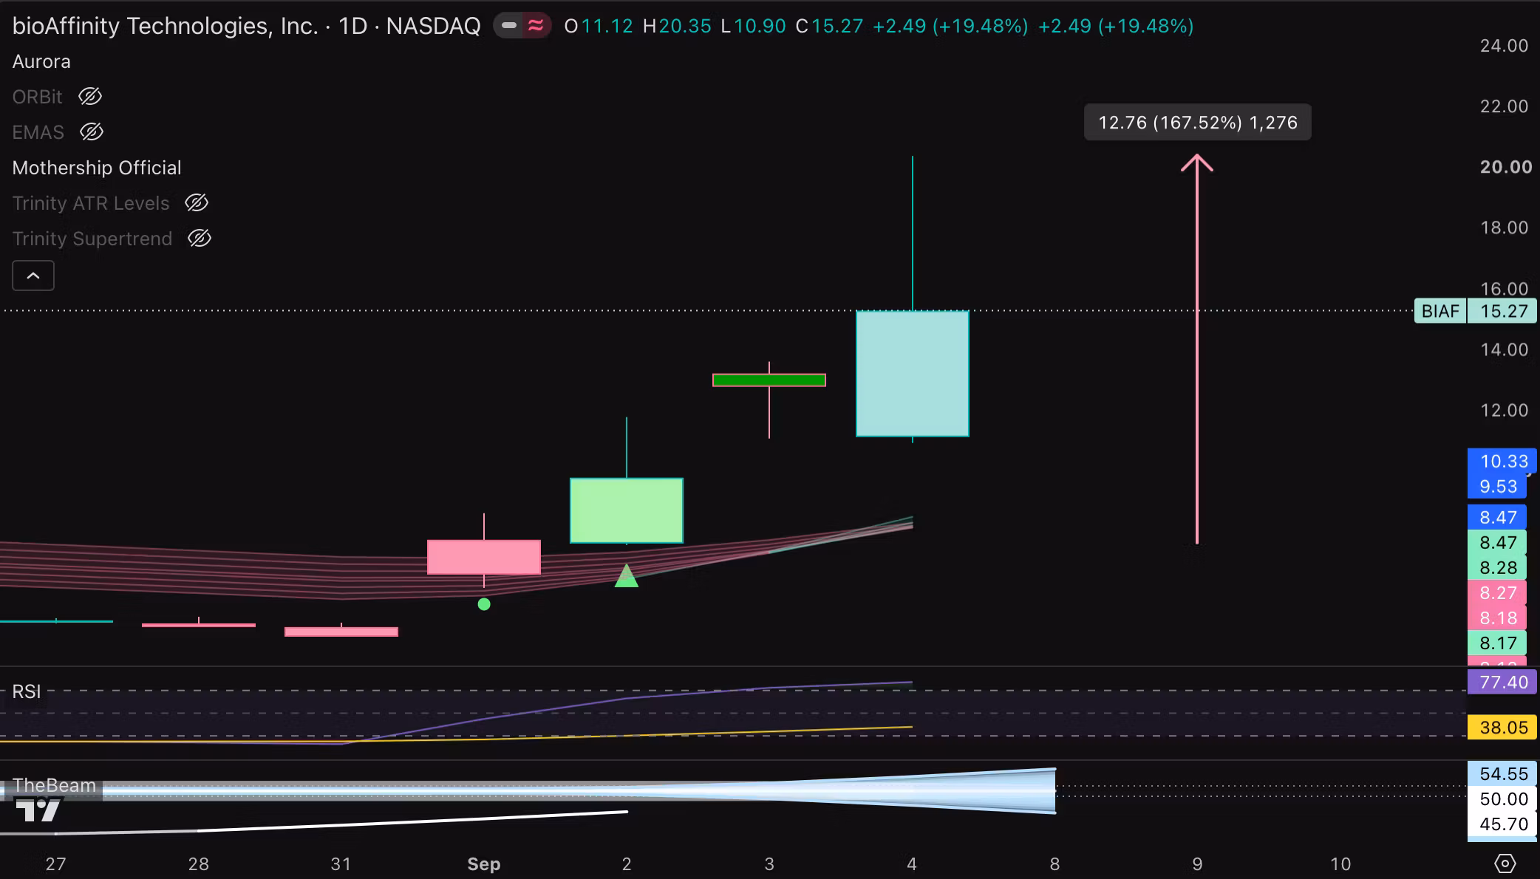Image resolution: width=1540 pixels, height=879 pixels.
Task: Click the TheBeam pane label
Action: pyautogui.click(x=54, y=785)
